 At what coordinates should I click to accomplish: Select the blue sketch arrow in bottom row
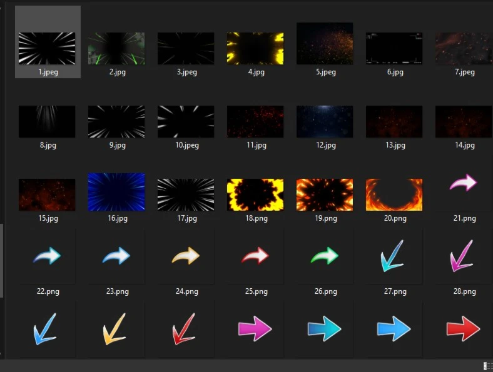pos(44,329)
